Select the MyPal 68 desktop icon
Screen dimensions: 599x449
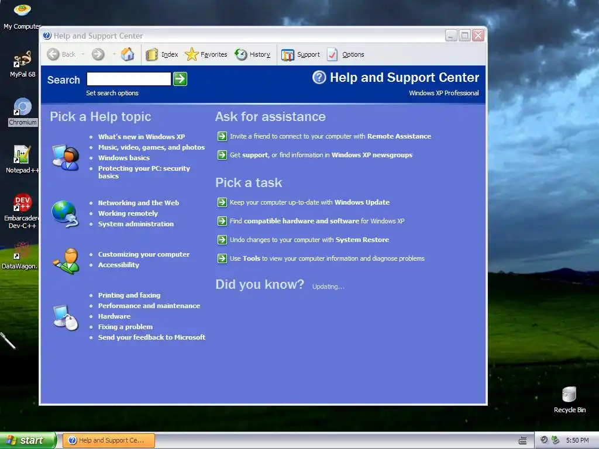pyautogui.click(x=23, y=64)
